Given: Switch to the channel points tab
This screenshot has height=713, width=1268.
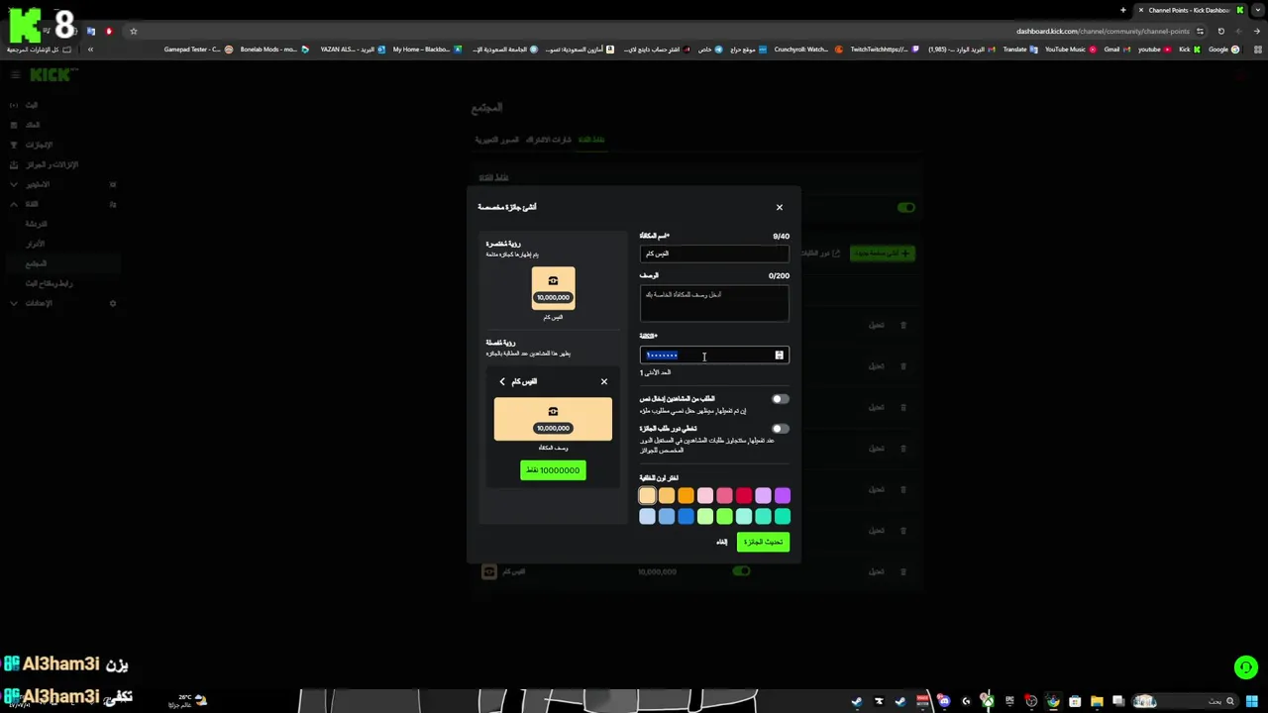Looking at the screenshot, I should 591,140.
